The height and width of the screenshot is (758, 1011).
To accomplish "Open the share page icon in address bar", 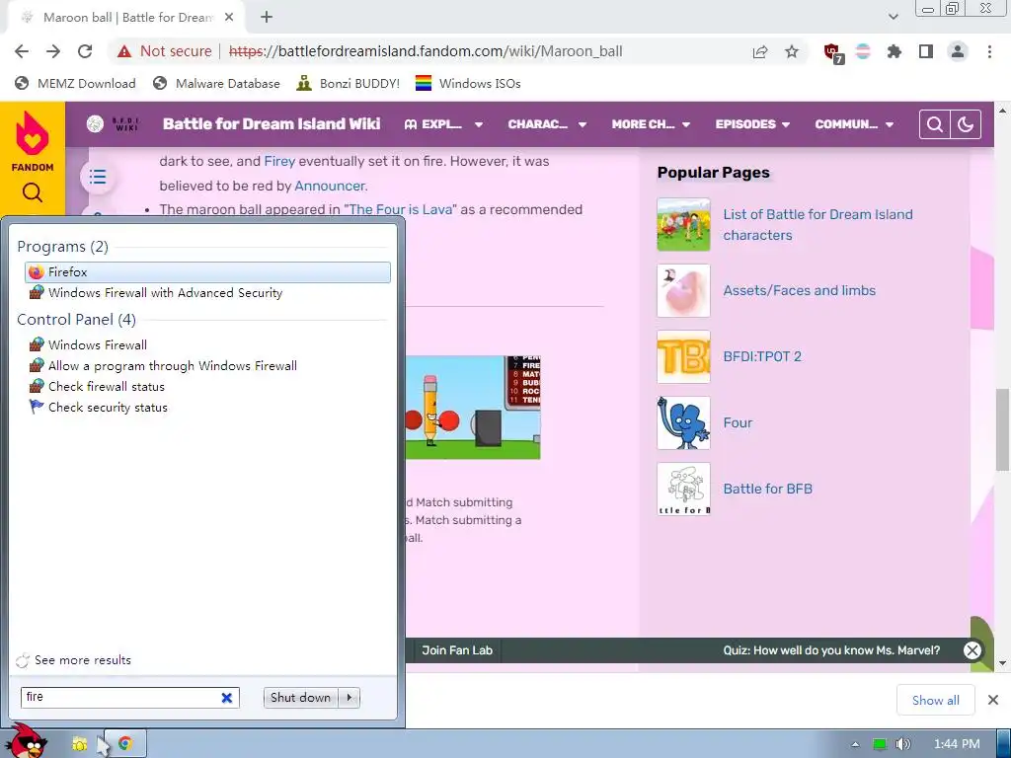I will click(760, 51).
